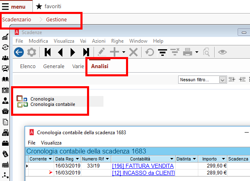Switch to the Generale tab
This screenshot has height=181, width=250.
pyautogui.click(x=54, y=66)
